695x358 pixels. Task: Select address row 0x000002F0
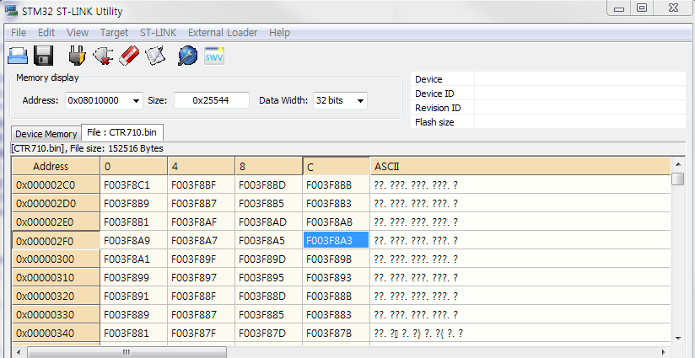[x=56, y=241]
